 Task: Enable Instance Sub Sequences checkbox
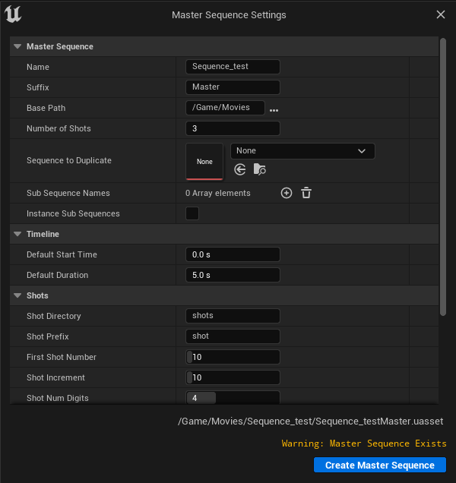pyautogui.click(x=192, y=213)
